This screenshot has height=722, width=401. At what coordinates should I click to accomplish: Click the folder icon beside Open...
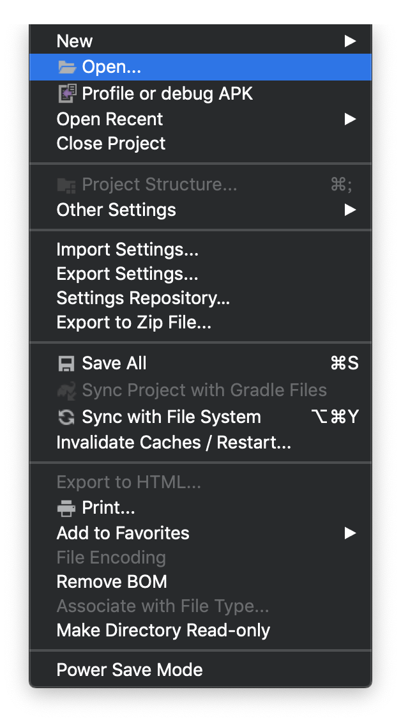click(x=66, y=67)
